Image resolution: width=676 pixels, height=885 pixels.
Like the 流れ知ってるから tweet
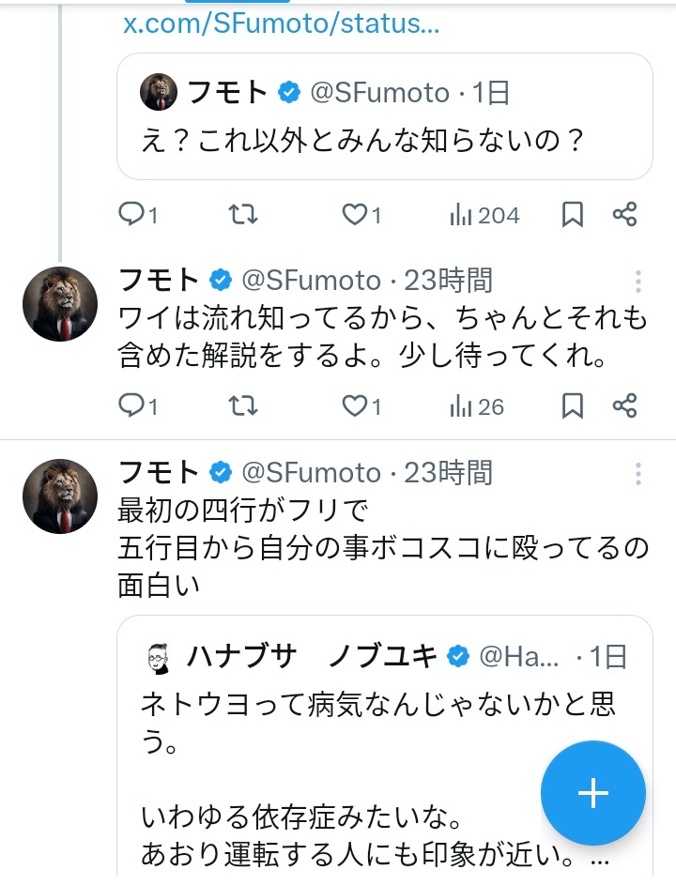(x=361, y=406)
